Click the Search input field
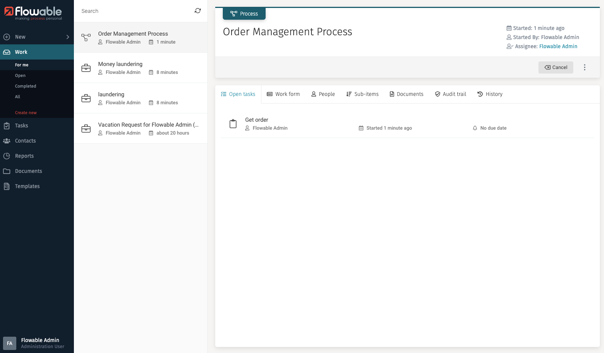Viewport: 604px width, 353px height. tap(135, 11)
